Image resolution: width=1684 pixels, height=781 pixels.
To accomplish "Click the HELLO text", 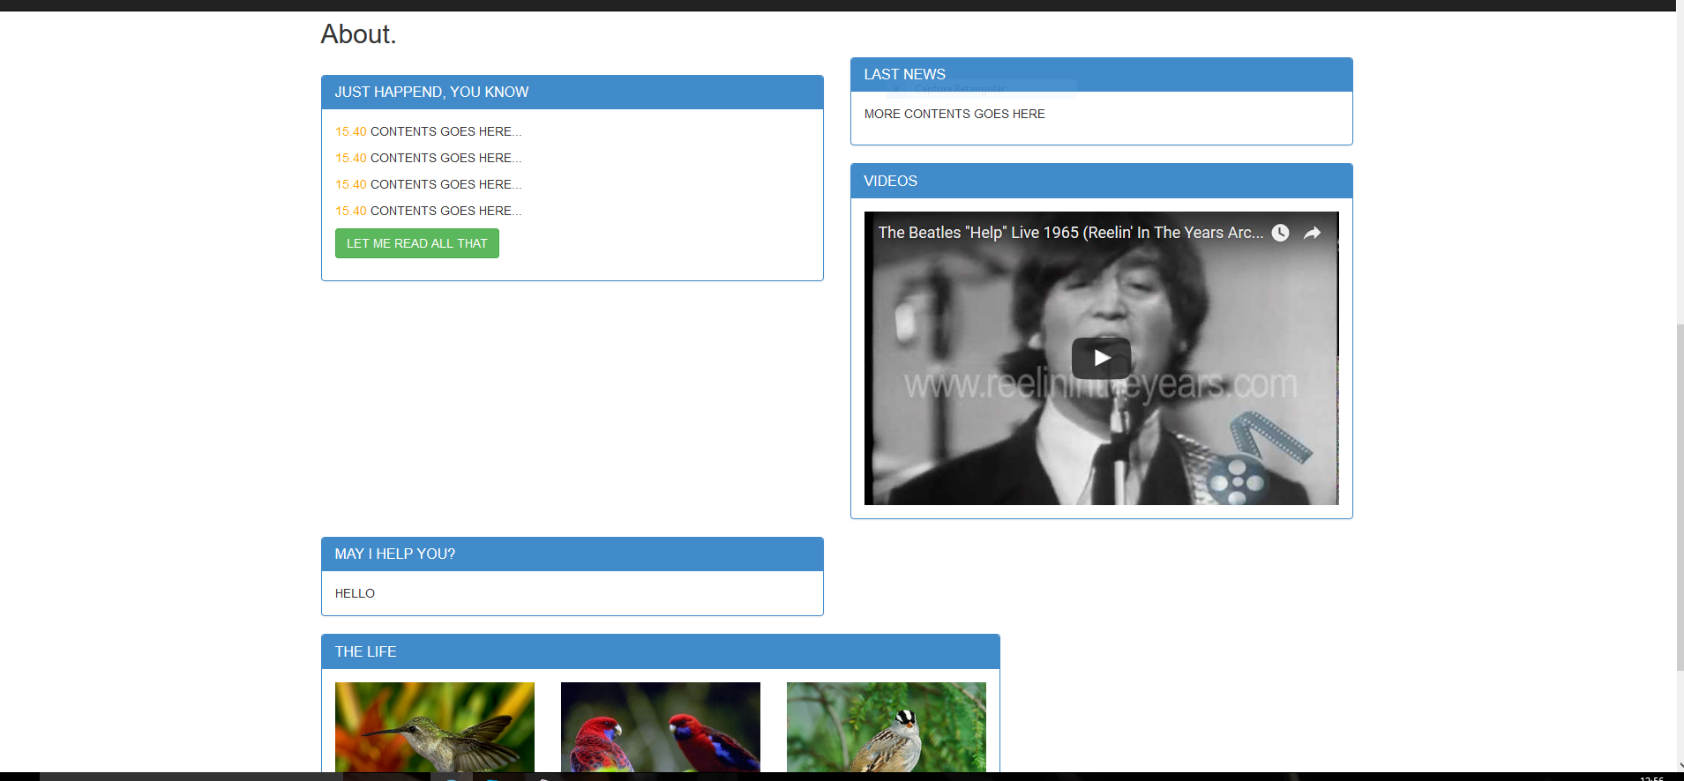I will coord(355,593).
